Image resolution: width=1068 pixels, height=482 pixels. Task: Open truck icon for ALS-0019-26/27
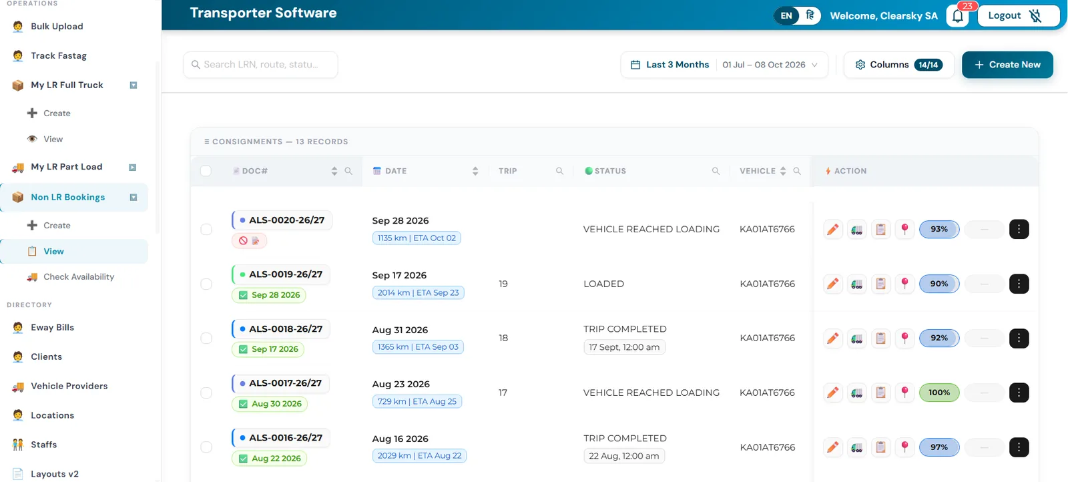857,284
